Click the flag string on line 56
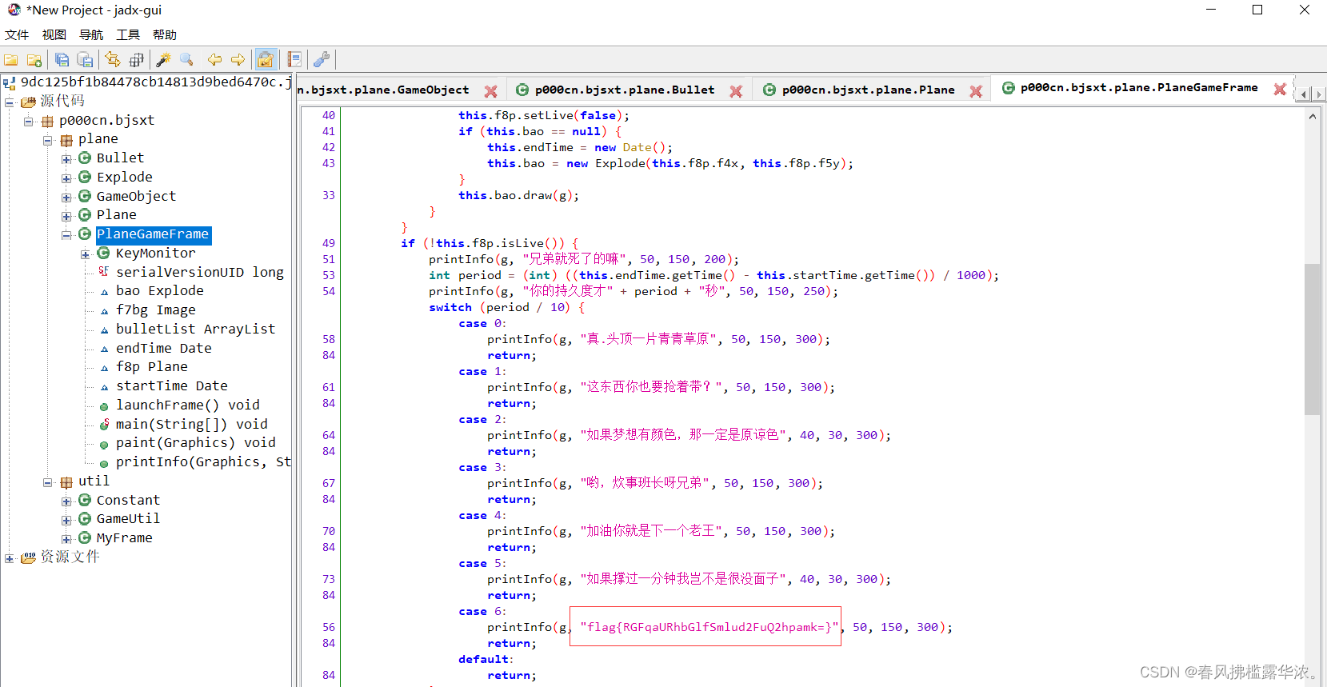Viewport: 1327px width, 687px height. tap(709, 627)
